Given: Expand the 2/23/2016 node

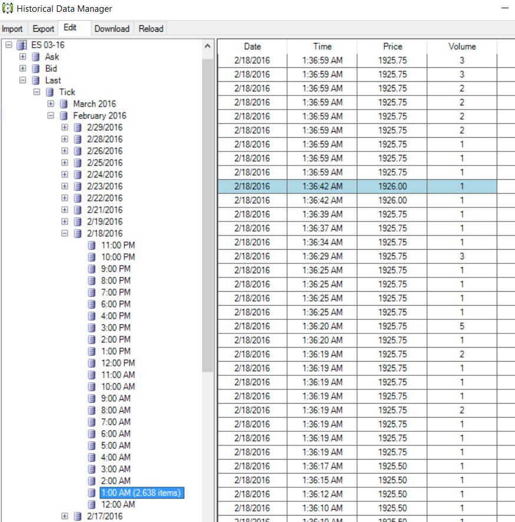Looking at the screenshot, I should (x=65, y=186).
